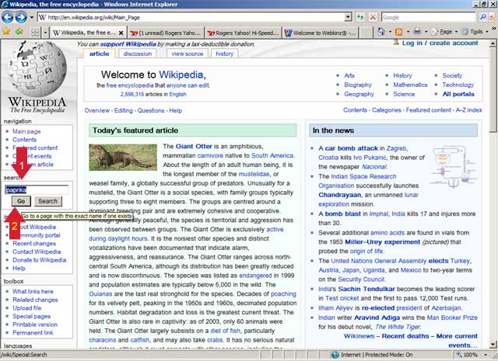Open the Tools menu dropdown
This screenshot has height=361, width=498.
(x=475, y=32)
